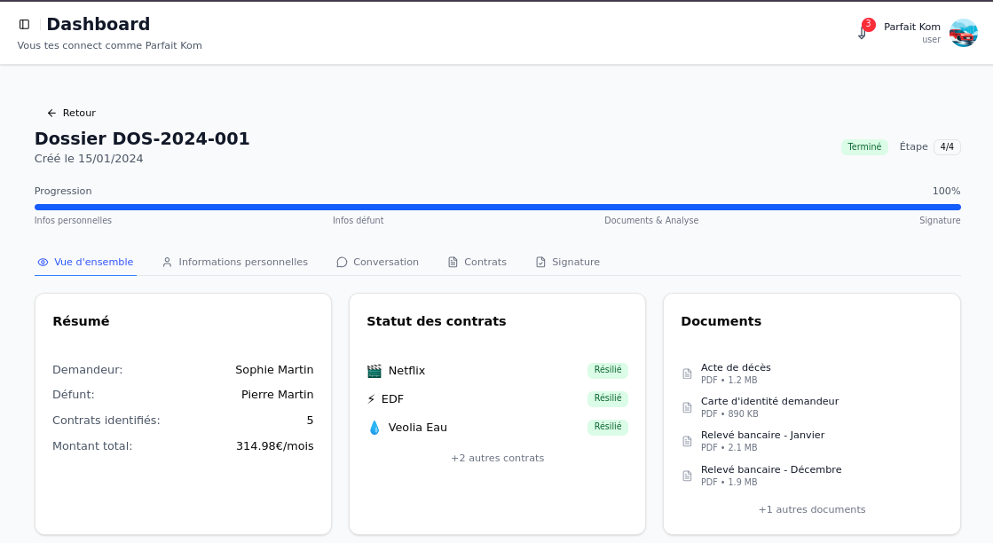This screenshot has height=543, width=993.
Task: Toggle the sidebar panel icon
Action: tap(24, 25)
